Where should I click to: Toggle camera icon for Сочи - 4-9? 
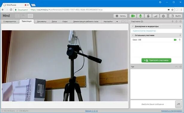(x=175, y=40)
